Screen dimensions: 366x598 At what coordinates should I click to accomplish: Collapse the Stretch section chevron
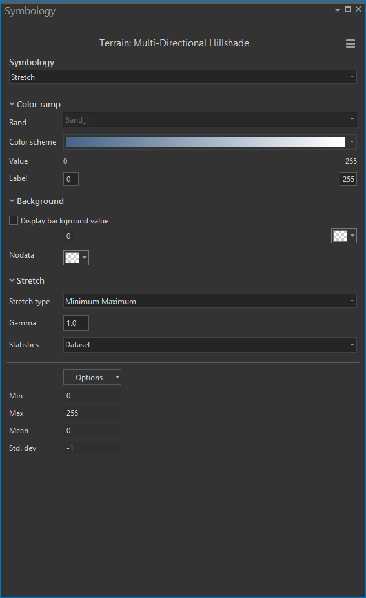click(12, 280)
